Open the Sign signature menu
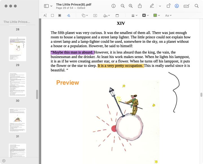This screenshot has width=203, height=164. click(106, 15)
